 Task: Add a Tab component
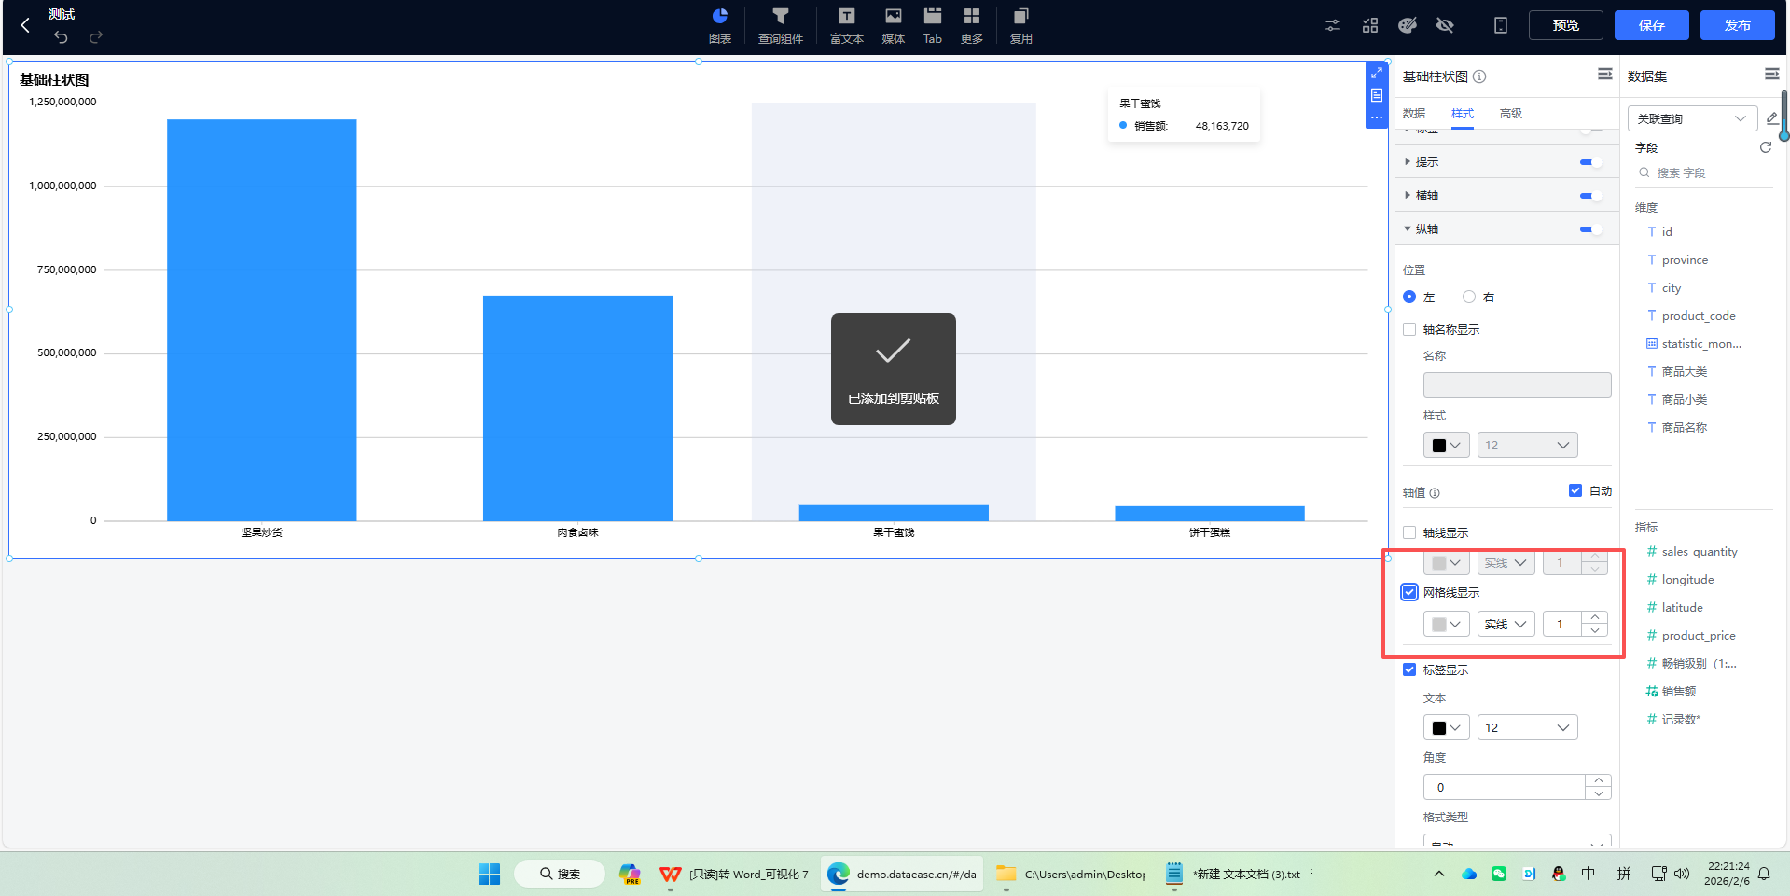pos(932,25)
